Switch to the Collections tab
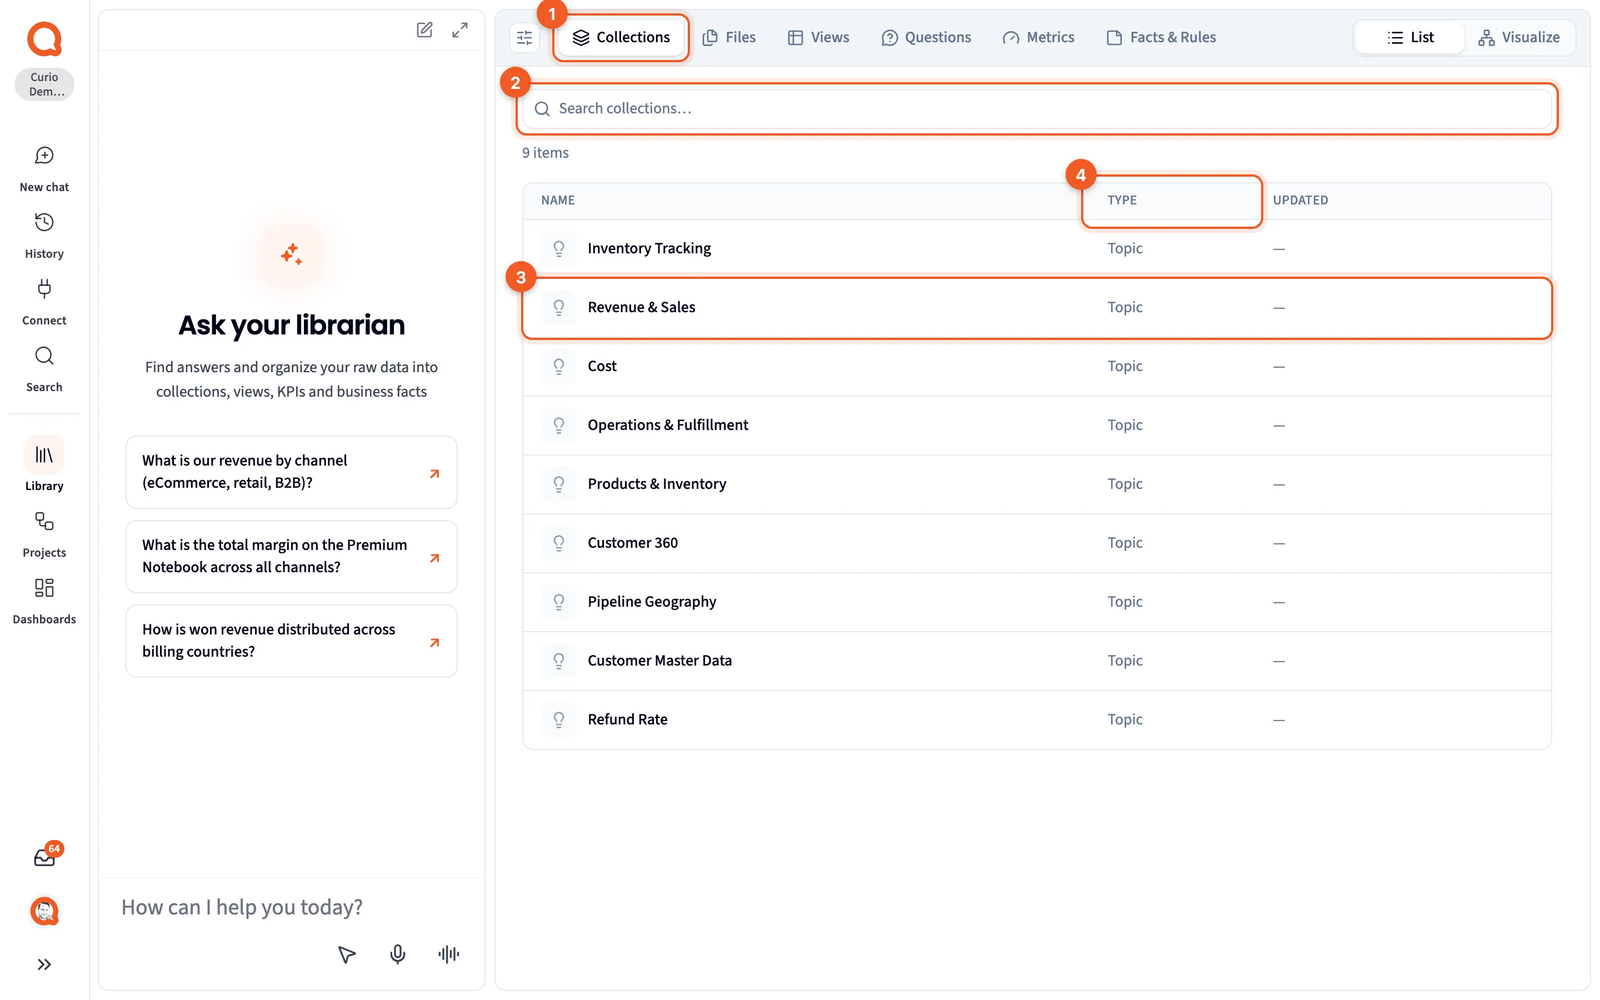 [x=621, y=37]
